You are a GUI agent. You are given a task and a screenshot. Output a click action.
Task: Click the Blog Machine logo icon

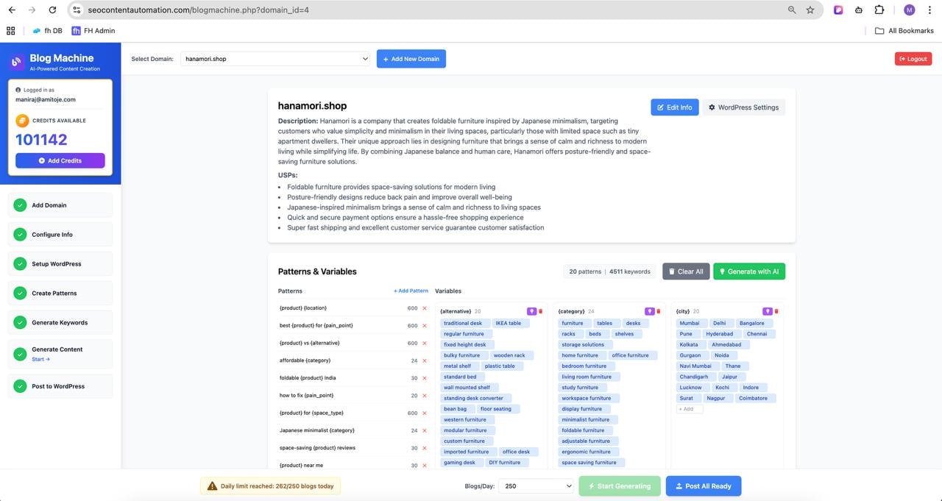click(16, 62)
